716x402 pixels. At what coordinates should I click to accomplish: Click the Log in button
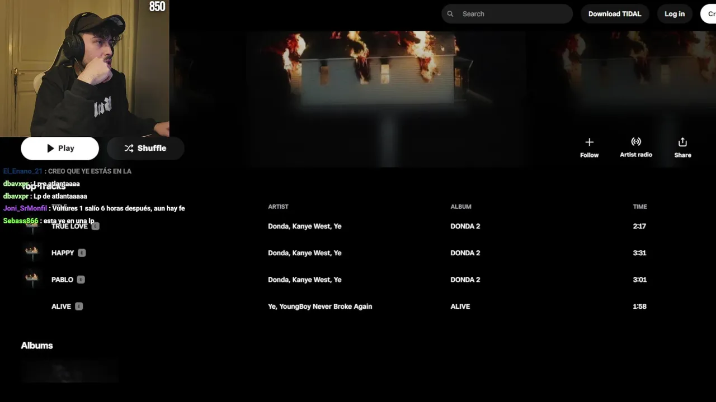click(675, 14)
